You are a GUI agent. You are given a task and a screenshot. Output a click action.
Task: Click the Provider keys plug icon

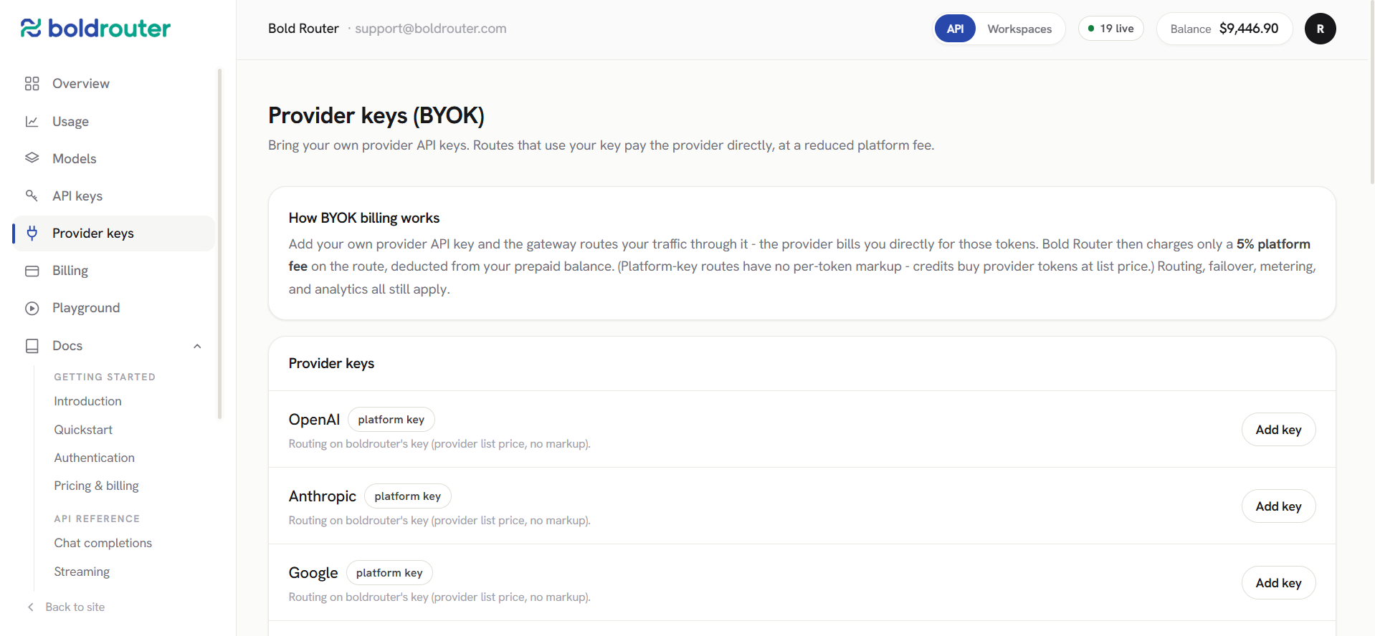32,233
